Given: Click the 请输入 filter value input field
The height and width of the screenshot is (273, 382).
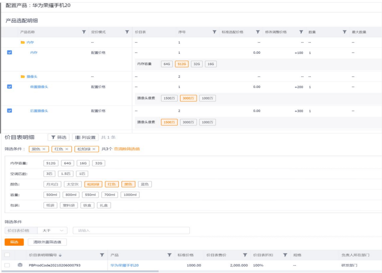Looking at the screenshot, I should tap(131, 231).
